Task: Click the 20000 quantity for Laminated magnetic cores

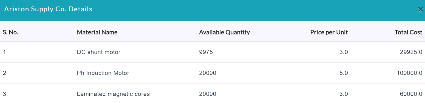Action: [208, 94]
